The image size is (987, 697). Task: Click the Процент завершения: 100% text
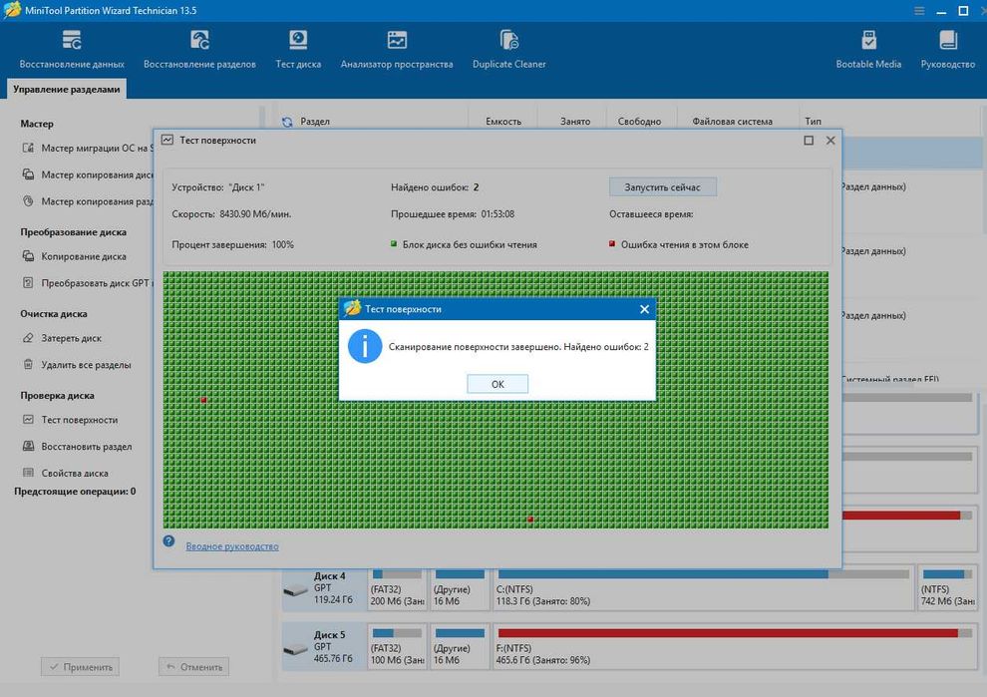232,244
